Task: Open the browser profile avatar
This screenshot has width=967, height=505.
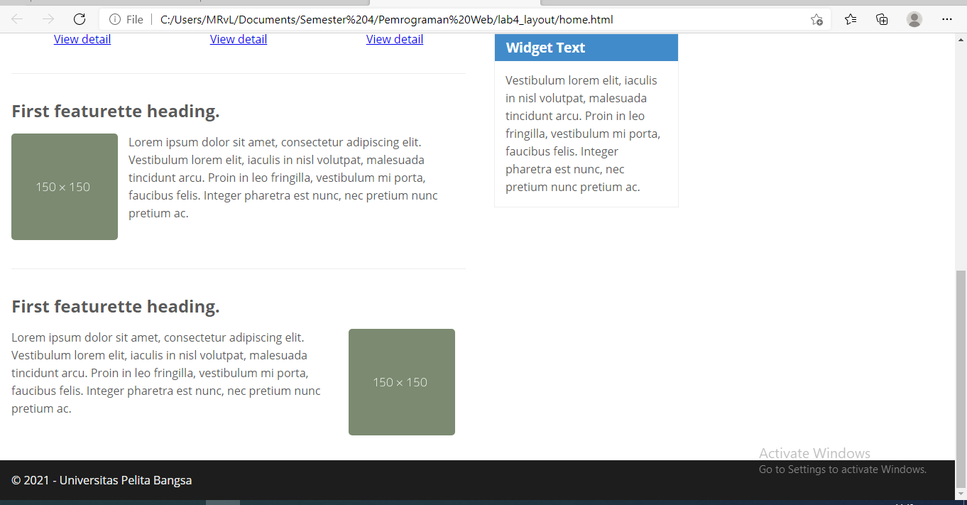Action: tap(914, 19)
